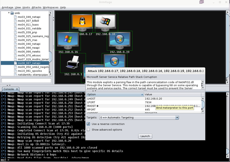Image resolution: width=230 pixels, height=162 pixels.
Task: Click the ms07_029_msdns_zonename file icon
Action: (x=16, y=59)
